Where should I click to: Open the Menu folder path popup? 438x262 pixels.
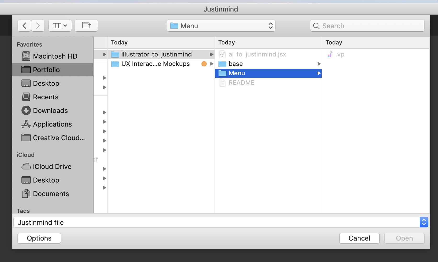point(221,26)
